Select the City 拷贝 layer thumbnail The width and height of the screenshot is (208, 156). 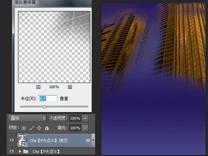click(22, 140)
